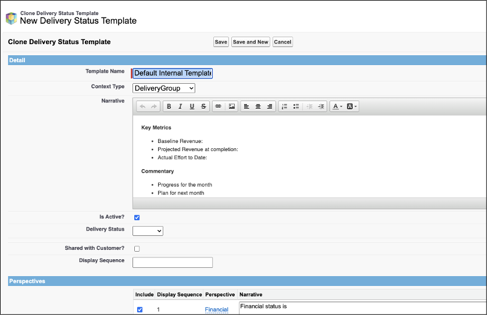Toggle bold formatting in the Narrative editor

point(169,106)
